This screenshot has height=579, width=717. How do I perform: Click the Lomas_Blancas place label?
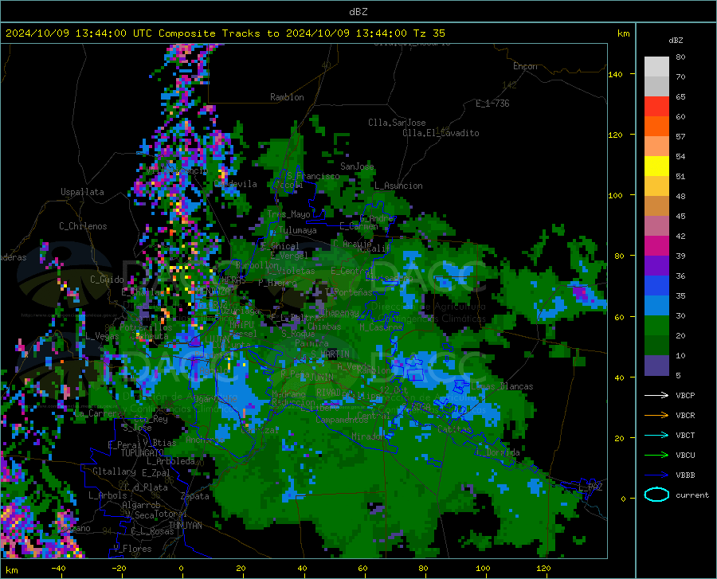502,386
